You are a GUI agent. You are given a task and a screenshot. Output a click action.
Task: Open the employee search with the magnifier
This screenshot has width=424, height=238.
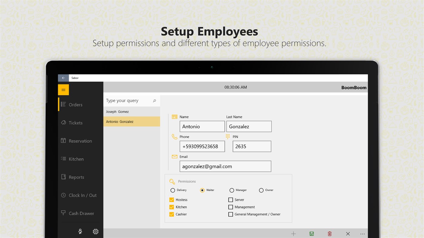click(x=155, y=100)
